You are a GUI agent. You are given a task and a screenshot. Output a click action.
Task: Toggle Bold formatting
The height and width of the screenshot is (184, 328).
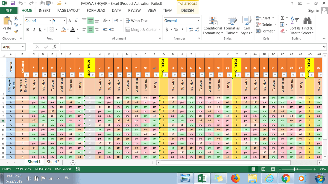click(x=28, y=30)
